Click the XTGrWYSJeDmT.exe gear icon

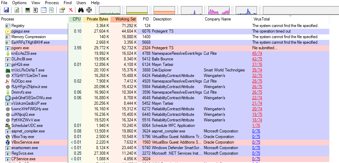point(8,76)
